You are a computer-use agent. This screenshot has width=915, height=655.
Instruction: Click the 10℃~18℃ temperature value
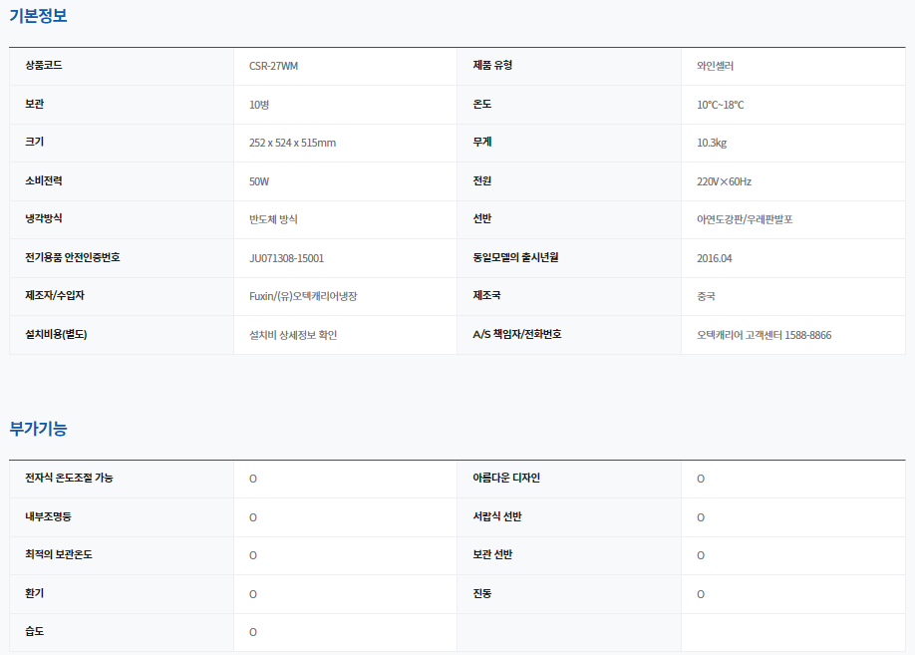[x=721, y=105]
